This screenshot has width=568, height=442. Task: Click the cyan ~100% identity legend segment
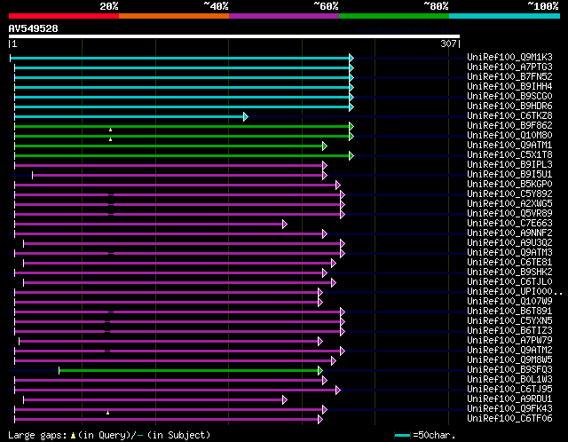505,16
